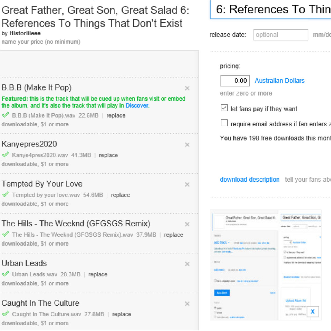Enable require email address checkbox
331x331 pixels.
(224, 123)
